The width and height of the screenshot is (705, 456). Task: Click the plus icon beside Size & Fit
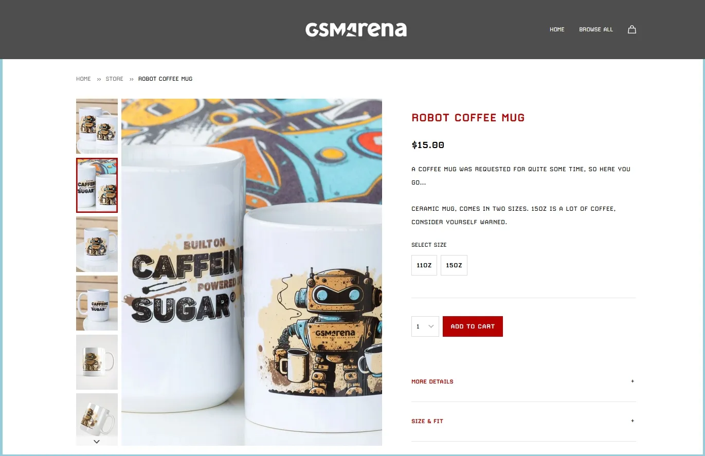tap(632, 421)
